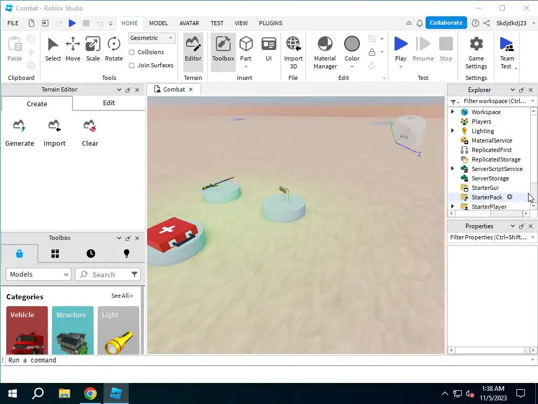
Task: Click the Skdjdkdj23 account name
Action: (511, 23)
